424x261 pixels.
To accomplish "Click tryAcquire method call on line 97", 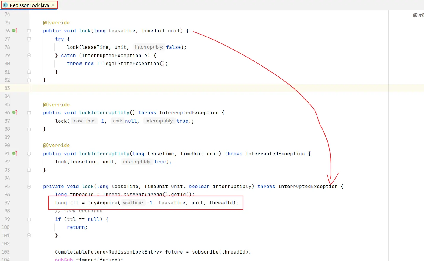I will point(103,203).
